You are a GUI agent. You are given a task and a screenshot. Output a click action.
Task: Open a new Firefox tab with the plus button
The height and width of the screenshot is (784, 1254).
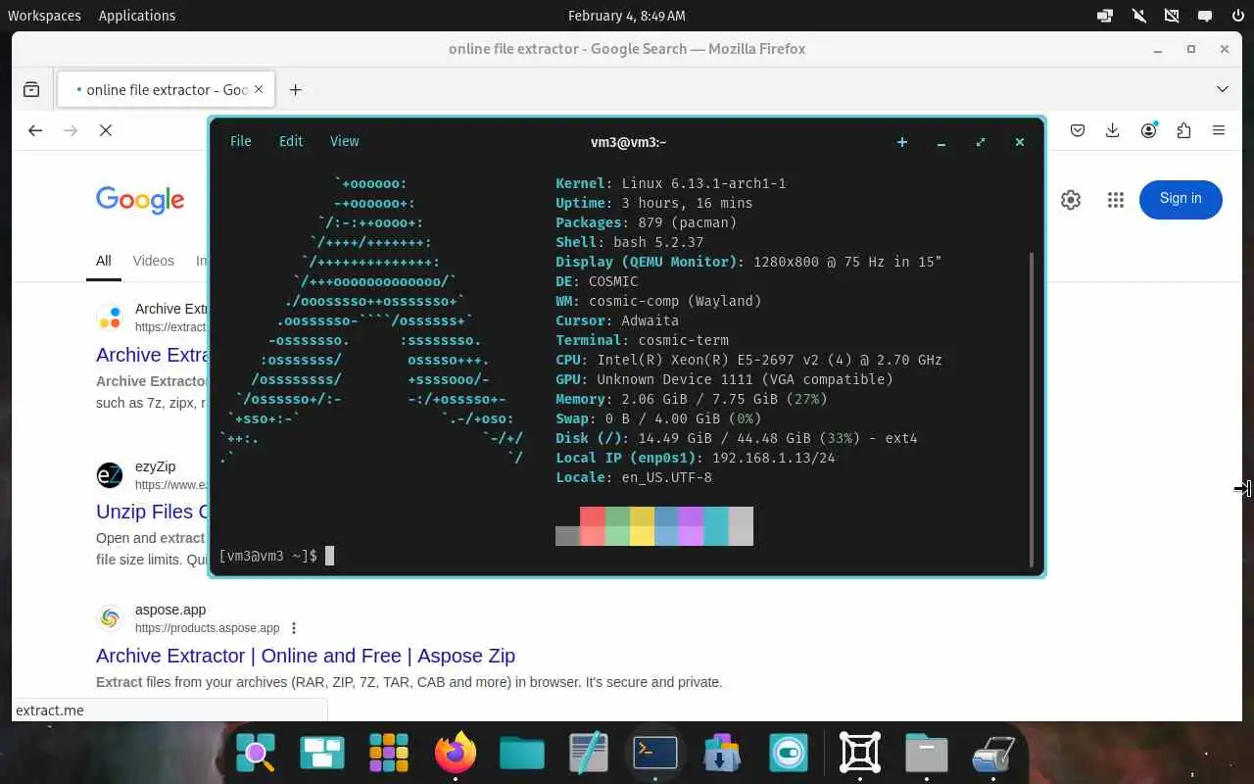[x=295, y=89]
